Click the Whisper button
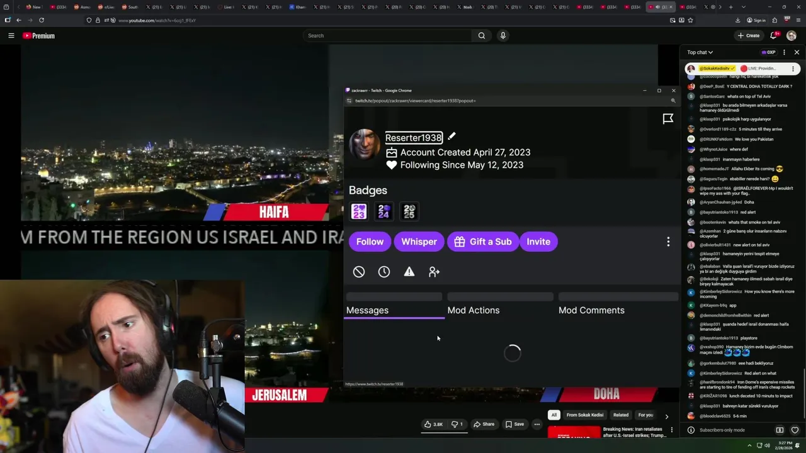 coord(419,242)
